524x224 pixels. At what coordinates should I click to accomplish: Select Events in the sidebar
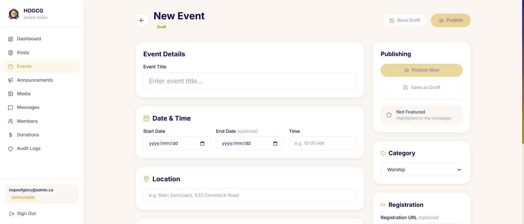pos(42,66)
